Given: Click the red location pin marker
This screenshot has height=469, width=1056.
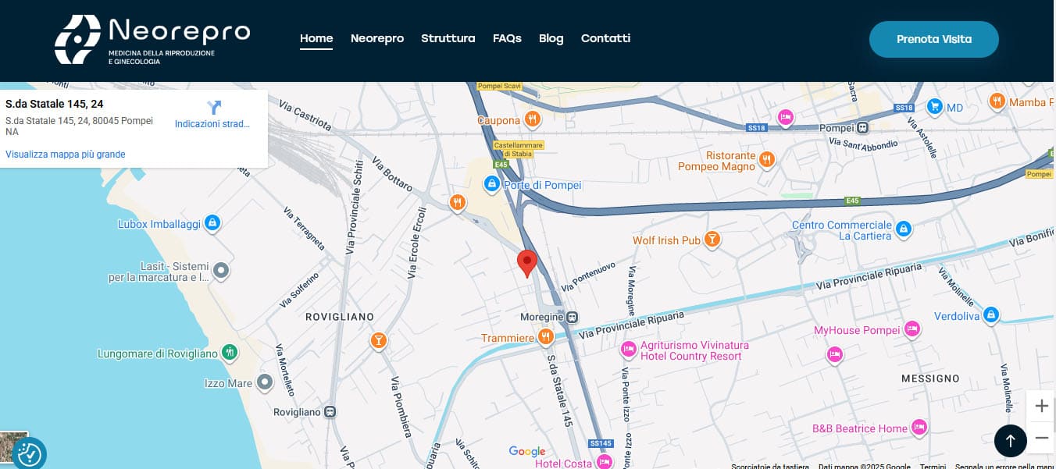Looking at the screenshot, I should coord(527,262).
